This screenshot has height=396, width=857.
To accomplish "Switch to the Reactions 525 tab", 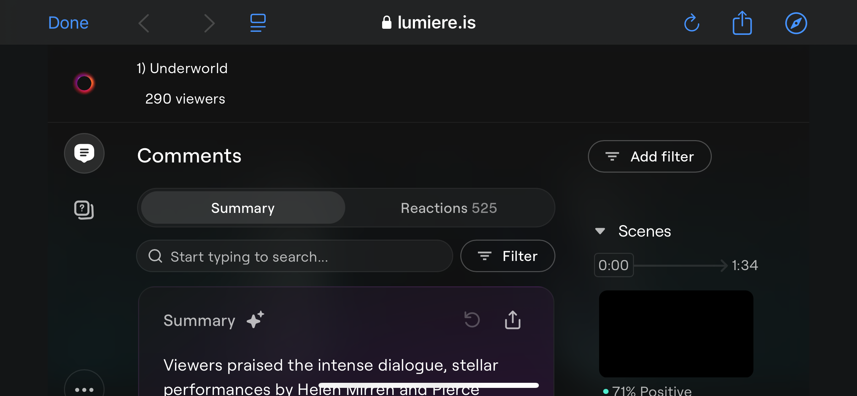I will pyautogui.click(x=448, y=208).
